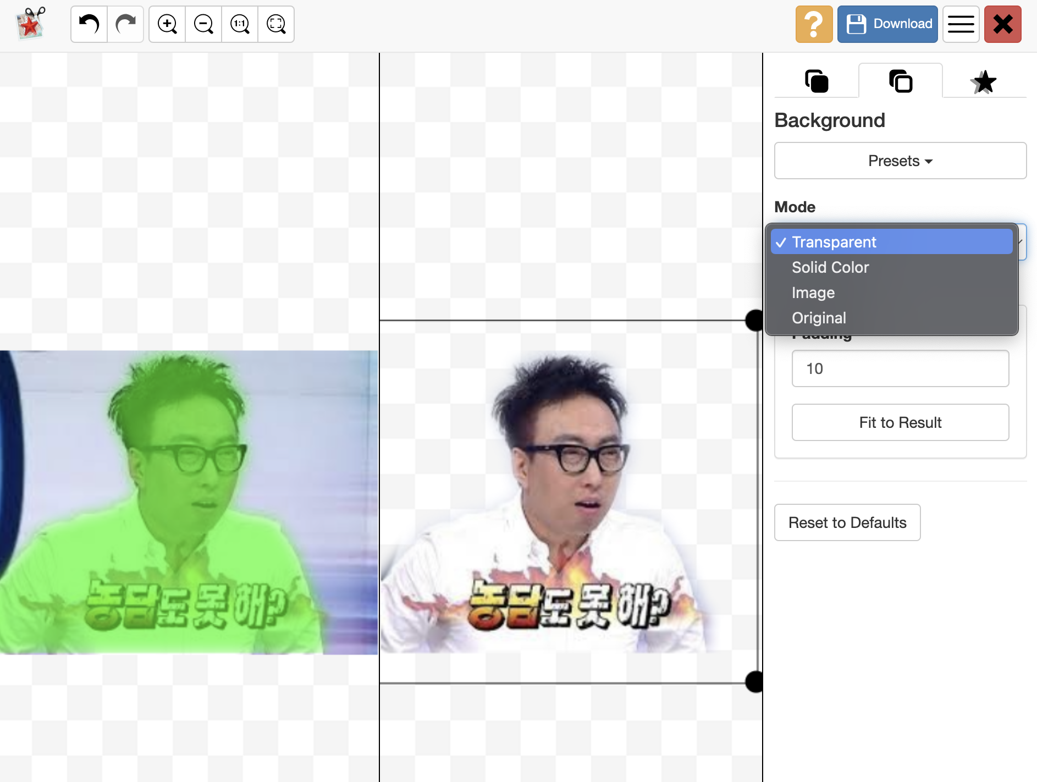Zoom in on the image
The image size is (1037, 782).
tap(167, 24)
